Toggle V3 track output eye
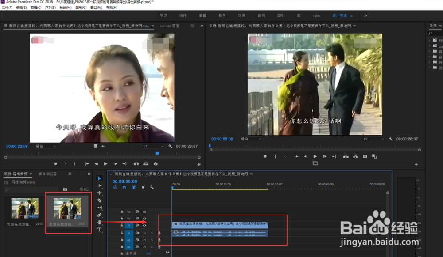 coord(145,212)
